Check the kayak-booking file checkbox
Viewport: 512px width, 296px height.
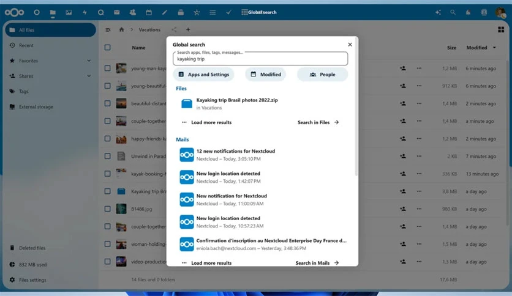pos(107,174)
